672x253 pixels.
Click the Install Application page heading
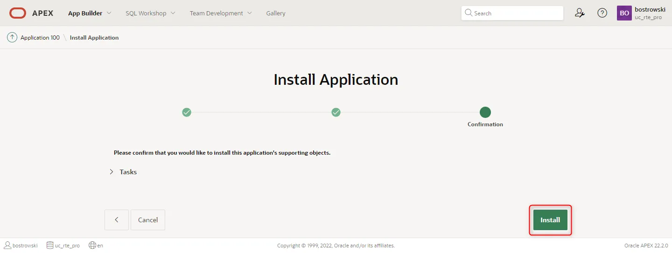click(x=336, y=80)
